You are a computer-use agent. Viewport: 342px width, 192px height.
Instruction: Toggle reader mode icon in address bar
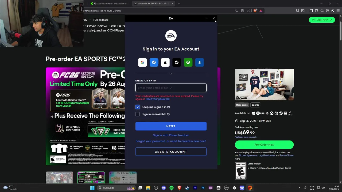point(242,11)
